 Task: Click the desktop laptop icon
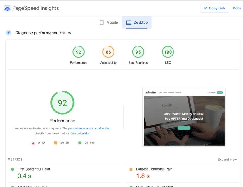(129, 22)
